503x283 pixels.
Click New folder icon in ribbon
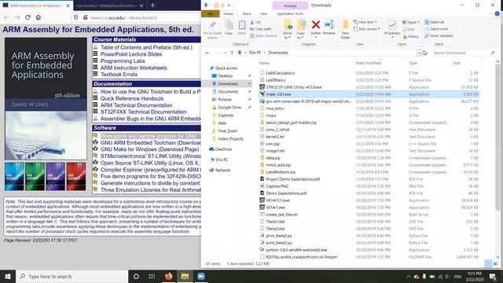pyautogui.click(x=346, y=25)
